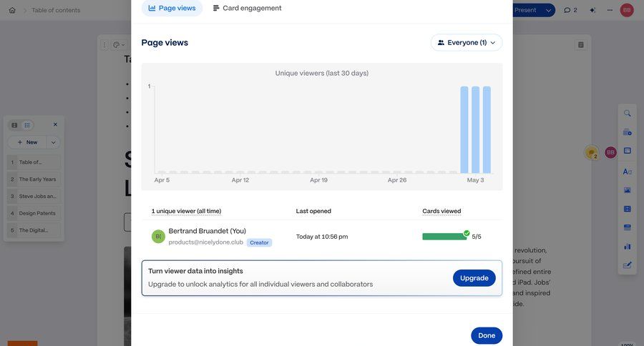
Task: Switch to filmstrip view in sidebar
Action: (15, 125)
